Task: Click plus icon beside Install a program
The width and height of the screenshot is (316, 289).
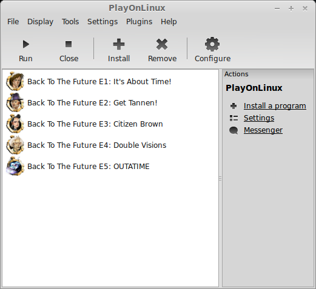Action: tap(234, 106)
